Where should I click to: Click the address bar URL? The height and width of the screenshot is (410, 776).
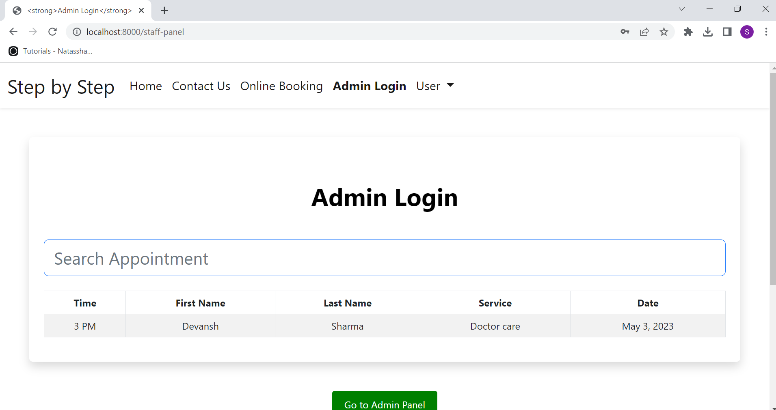click(x=135, y=32)
